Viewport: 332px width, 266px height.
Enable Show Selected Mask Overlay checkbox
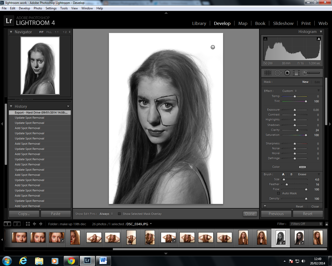pyautogui.click(x=119, y=214)
